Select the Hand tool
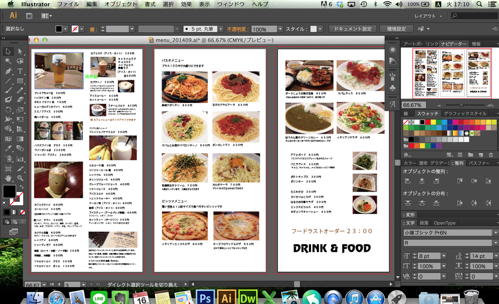This screenshot has height=304, width=499. tap(8, 178)
